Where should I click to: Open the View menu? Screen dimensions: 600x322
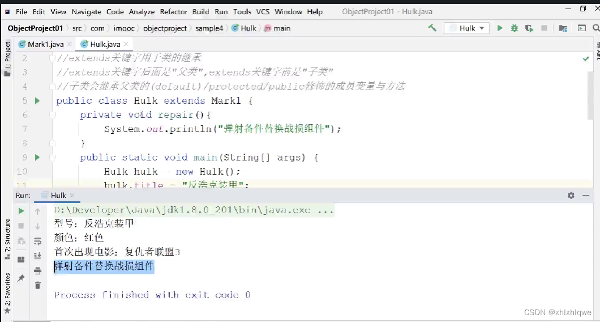point(58,12)
